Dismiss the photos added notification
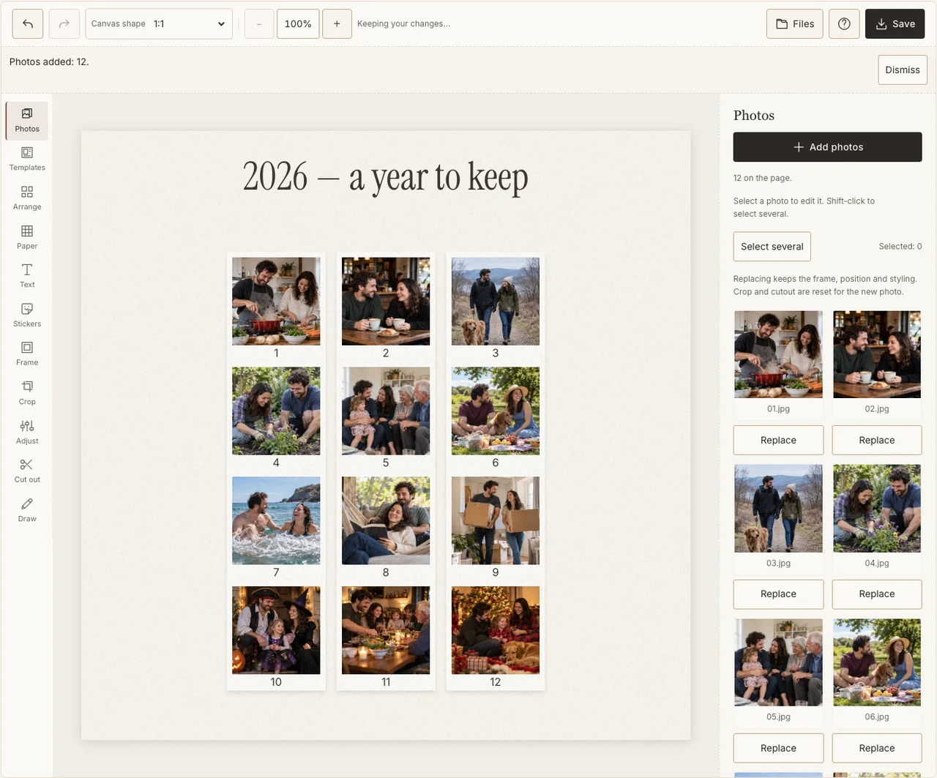 pyautogui.click(x=903, y=70)
